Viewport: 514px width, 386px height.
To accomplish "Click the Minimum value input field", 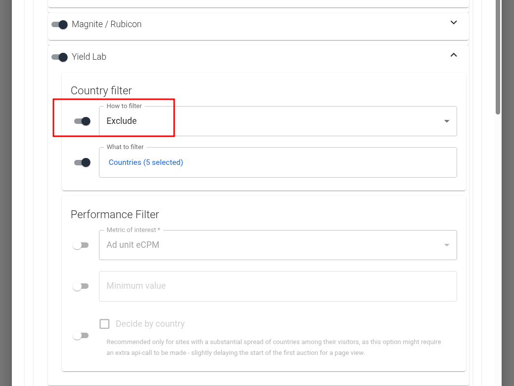I will click(x=277, y=286).
